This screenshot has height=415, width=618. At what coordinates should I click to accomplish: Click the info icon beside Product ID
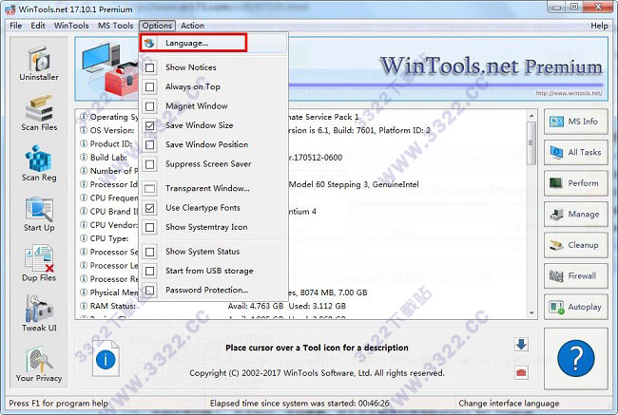[84, 143]
